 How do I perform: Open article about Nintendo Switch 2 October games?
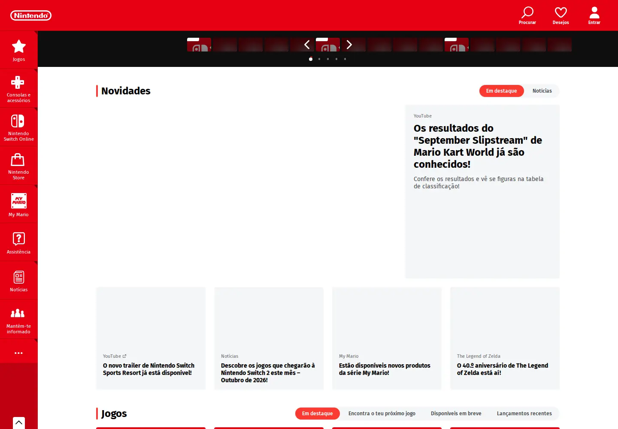point(269,338)
